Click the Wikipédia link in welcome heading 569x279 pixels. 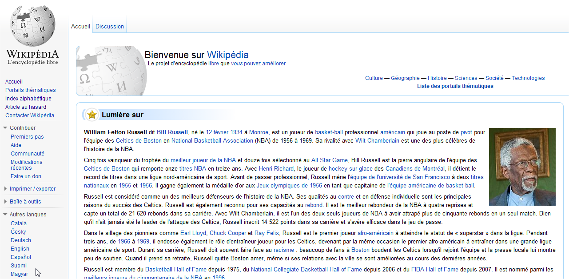coord(228,55)
